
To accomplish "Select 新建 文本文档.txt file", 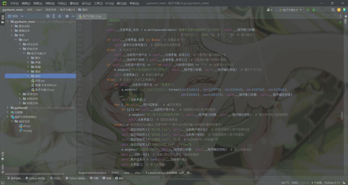I will (44, 85).
